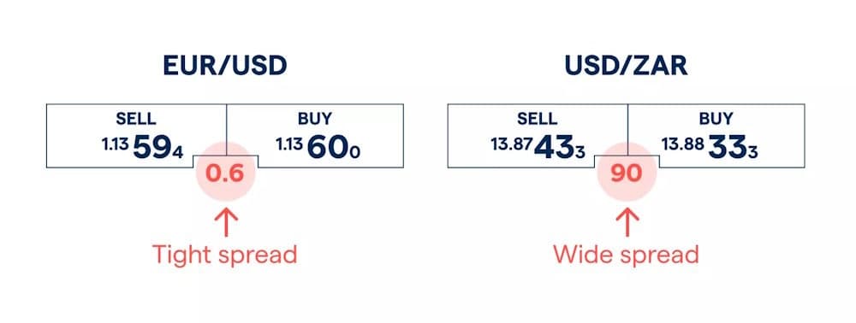
Task: Select the 0.6 spread circle
Action: click(225, 173)
